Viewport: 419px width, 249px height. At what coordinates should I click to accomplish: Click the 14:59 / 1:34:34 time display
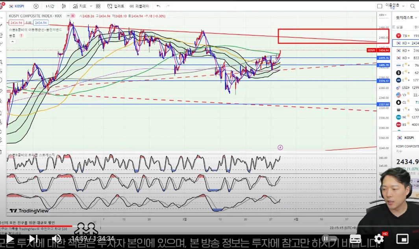(x=93, y=239)
